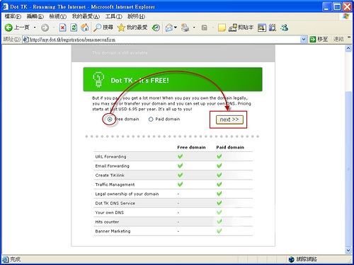Open the 我的最愛(A) Favorites menu
Screen dimensions: 354x265
(86, 16)
